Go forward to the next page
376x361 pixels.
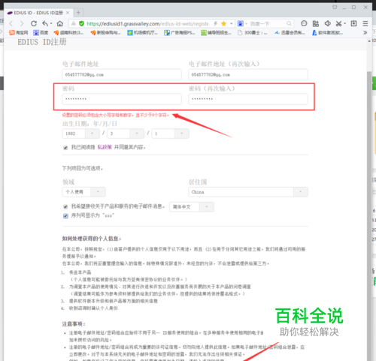point(22,24)
